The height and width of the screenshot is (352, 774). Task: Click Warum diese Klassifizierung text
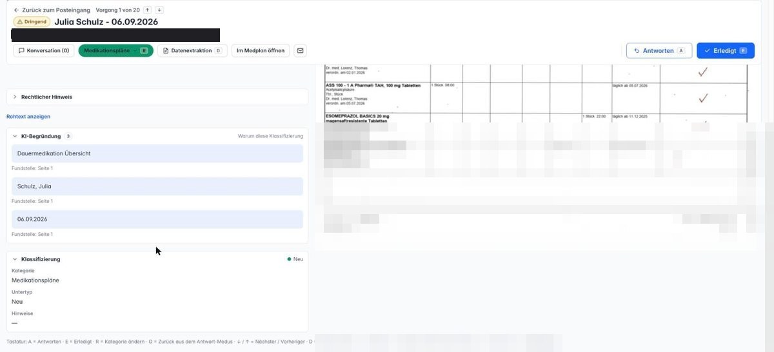270,136
